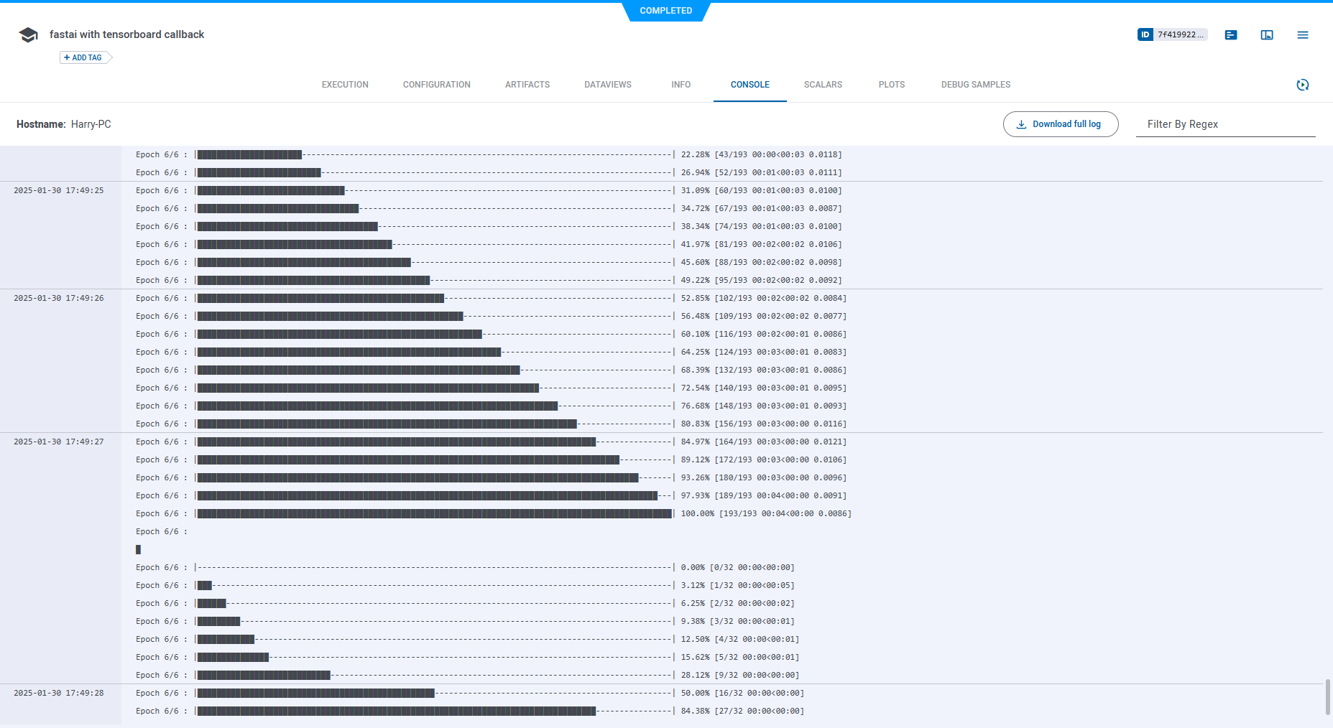Download the full log
This screenshot has width=1333, height=728.
(x=1060, y=124)
